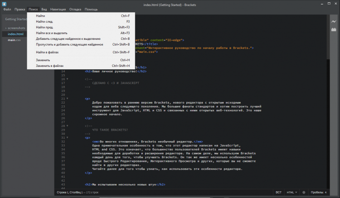This screenshot has width=340, height=198.
Task: Open the Отладка menu
Action: [x=75, y=9]
